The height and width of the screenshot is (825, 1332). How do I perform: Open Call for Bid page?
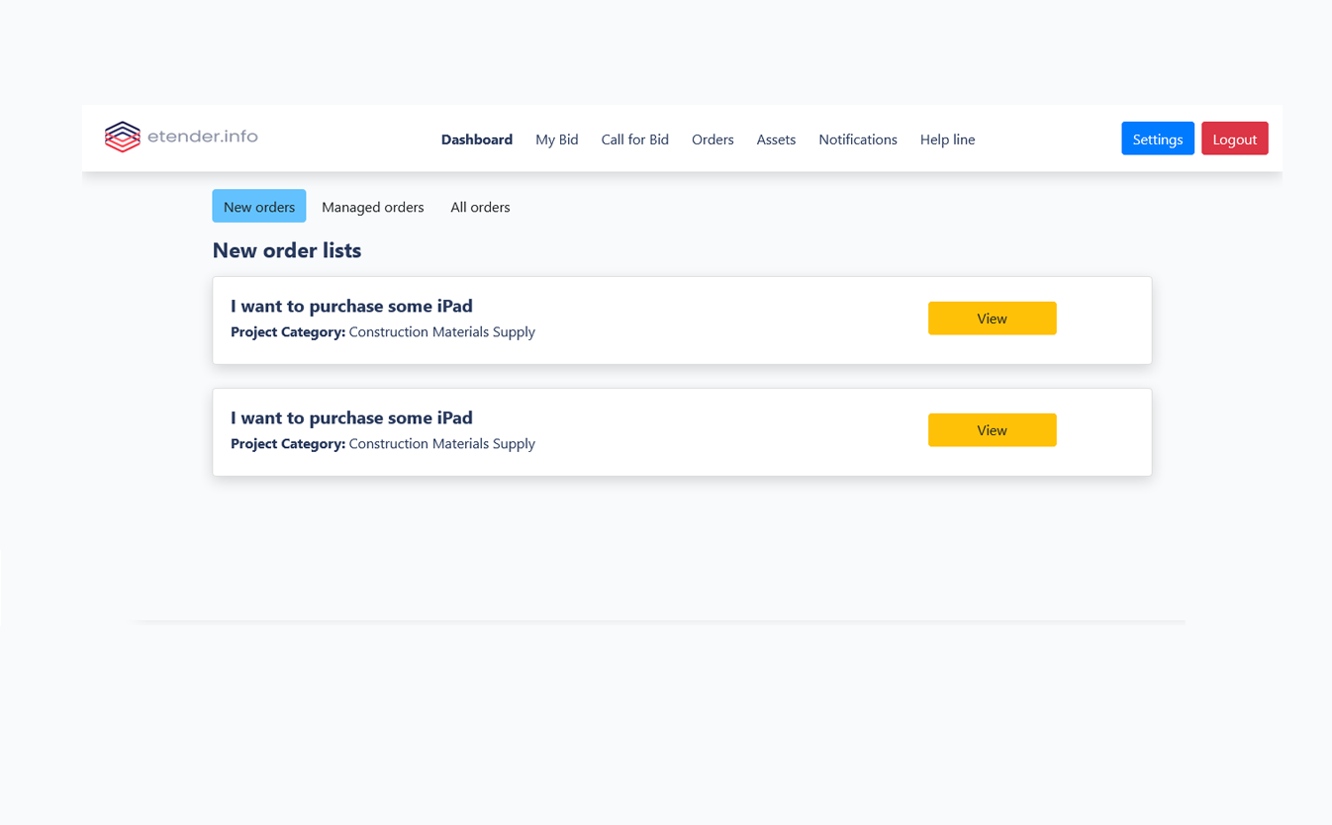635,139
